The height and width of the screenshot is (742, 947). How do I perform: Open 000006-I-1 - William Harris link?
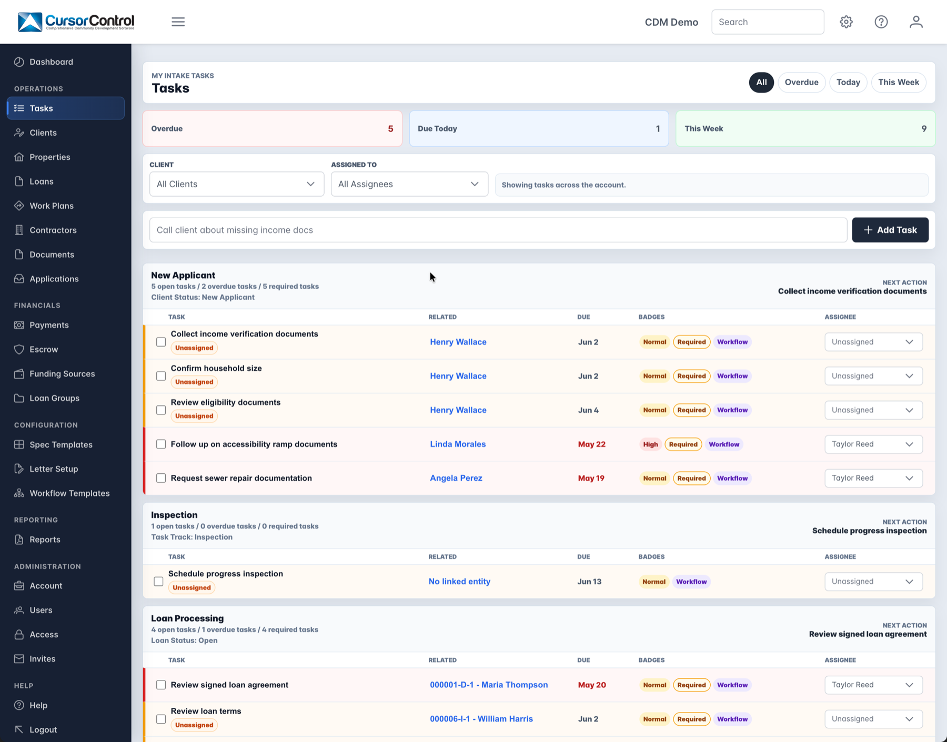[x=481, y=719]
